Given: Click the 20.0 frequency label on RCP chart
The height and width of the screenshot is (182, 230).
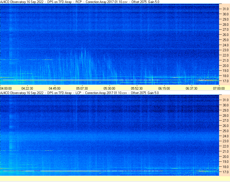Looking at the screenshot, I should pos(226,66).
